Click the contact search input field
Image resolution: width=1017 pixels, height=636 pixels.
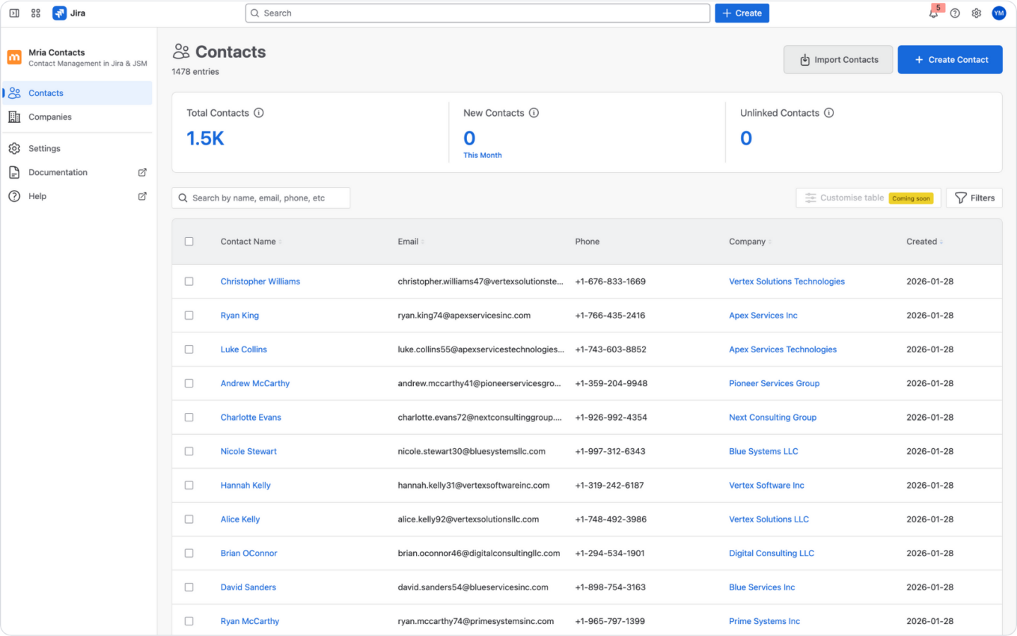click(261, 198)
